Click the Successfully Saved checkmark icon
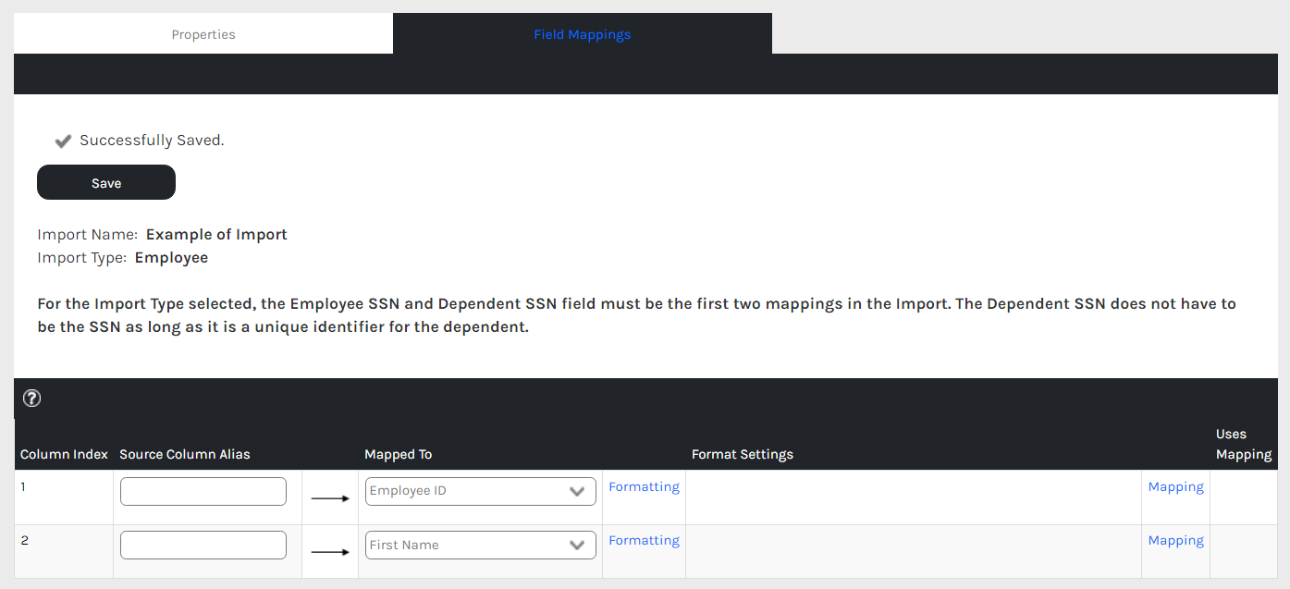 (63, 141)
